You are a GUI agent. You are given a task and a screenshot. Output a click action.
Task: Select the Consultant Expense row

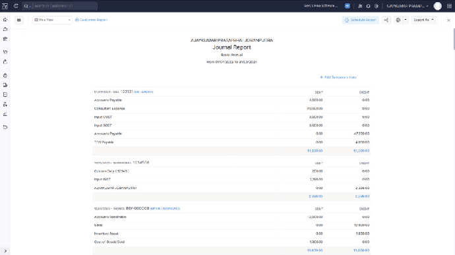(231, 109)
